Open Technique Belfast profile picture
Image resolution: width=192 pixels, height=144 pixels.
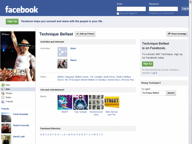pyautogui.click(x=18, y=56)
